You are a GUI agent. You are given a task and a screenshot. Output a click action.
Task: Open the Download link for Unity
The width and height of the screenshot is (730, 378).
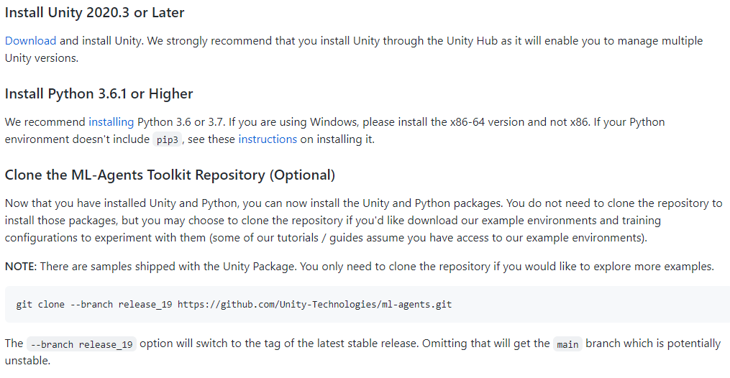[31, 41]
